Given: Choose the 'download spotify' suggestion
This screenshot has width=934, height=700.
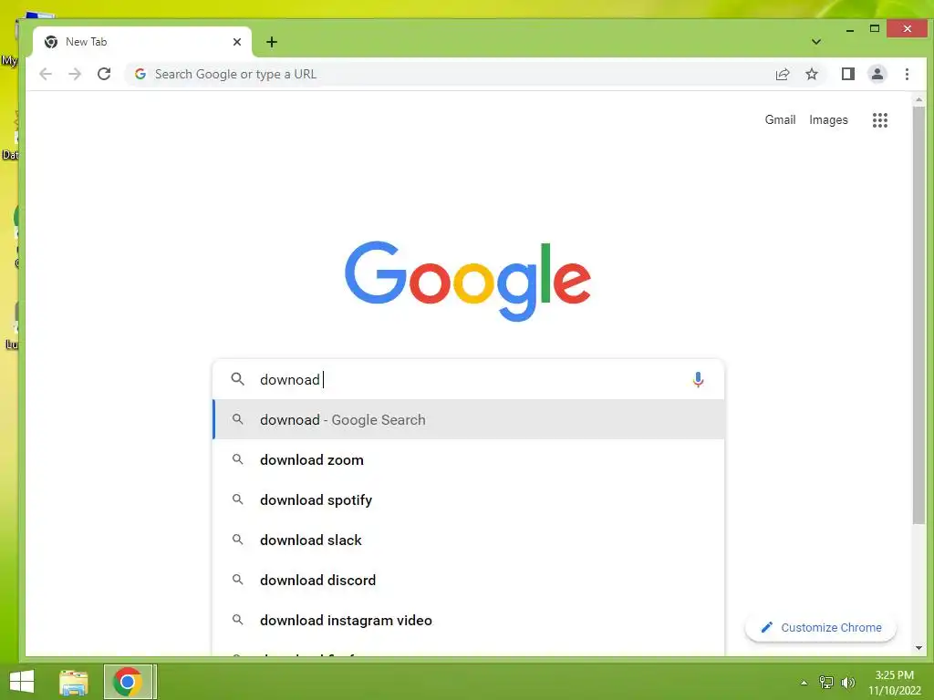Looking at the screenshot, I should 469,500.
